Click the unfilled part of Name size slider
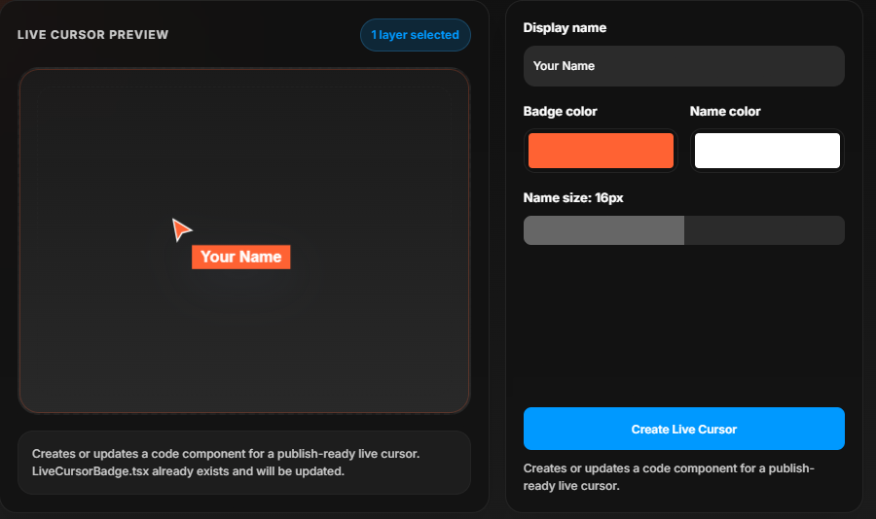This screenshot has height=519, width=876. click(x=764, y=230)
